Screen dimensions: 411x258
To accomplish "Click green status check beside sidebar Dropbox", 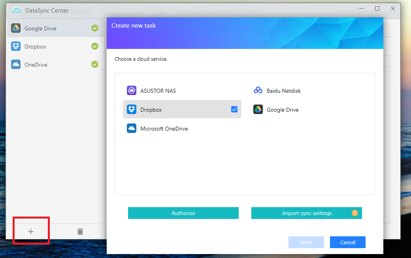I will [x=95, y=46].
